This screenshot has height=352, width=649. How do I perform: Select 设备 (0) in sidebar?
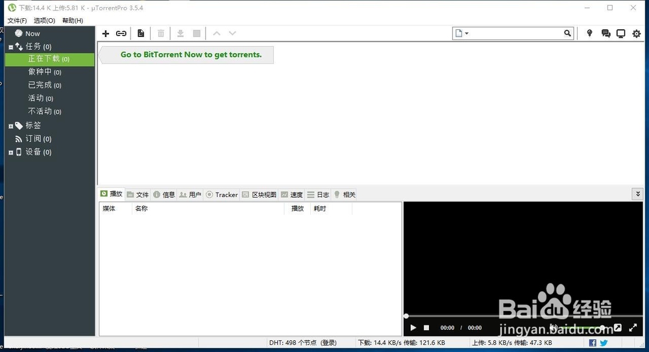pyautogui.click(x=38, y=152)
